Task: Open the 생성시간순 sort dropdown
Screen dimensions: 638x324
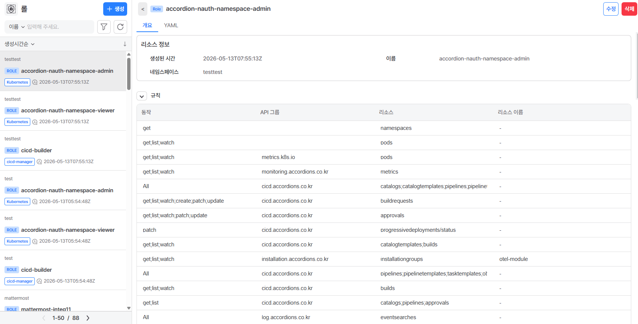Action: pyautogui.click(x=19, y=44)
